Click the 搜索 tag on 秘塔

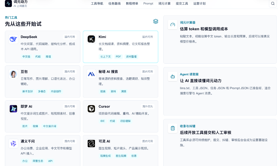[103, 92]
